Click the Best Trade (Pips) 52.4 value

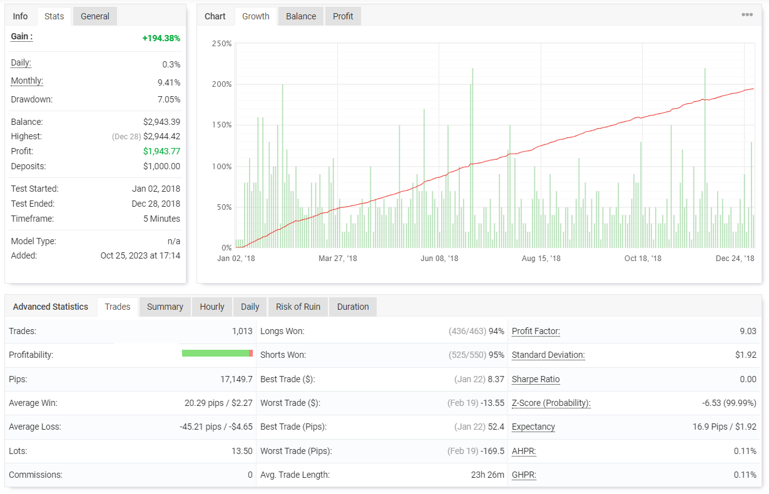click(x=496, y=427)
